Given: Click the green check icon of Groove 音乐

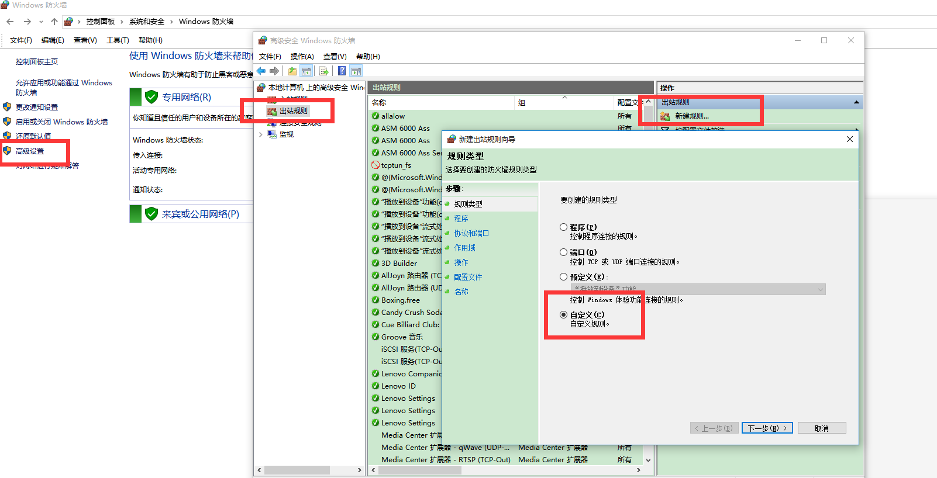Looking at the screenshot, I should point(376,337).
